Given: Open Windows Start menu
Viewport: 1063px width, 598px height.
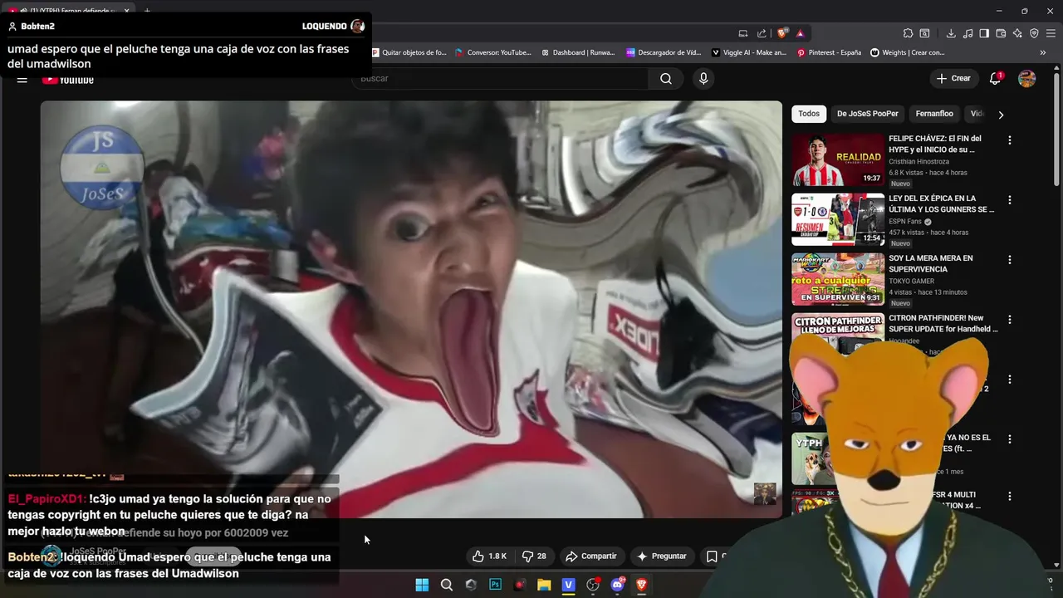Looking at the screenshot, I should (422, 585).
